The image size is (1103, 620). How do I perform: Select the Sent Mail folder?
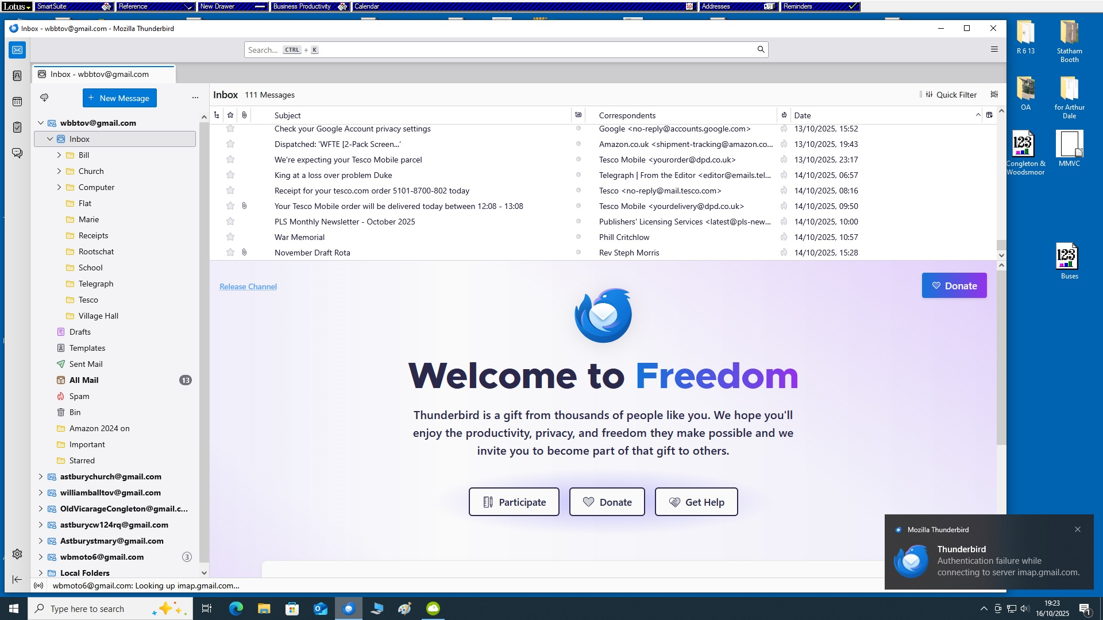[86, 364]
